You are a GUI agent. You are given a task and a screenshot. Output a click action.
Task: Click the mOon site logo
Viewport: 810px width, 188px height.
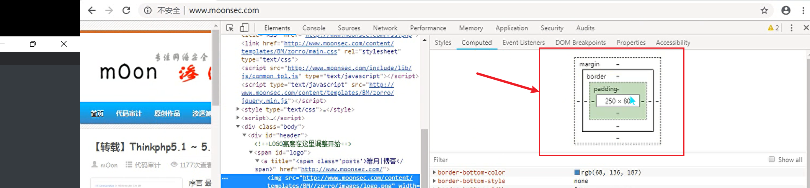[128, 72]
